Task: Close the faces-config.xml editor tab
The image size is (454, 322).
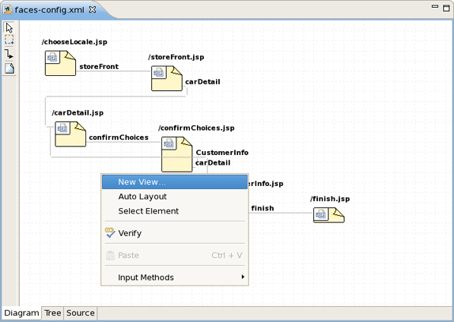Action: pyautogui.click(x=93, y=9)
